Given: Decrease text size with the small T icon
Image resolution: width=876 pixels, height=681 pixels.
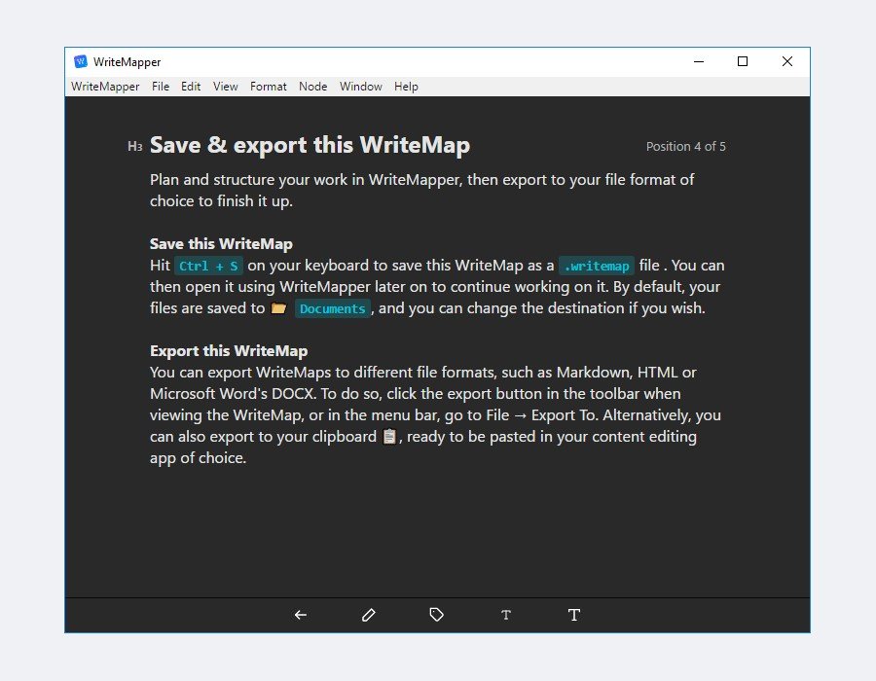Looking at the screenshot, I should (506, 615).
